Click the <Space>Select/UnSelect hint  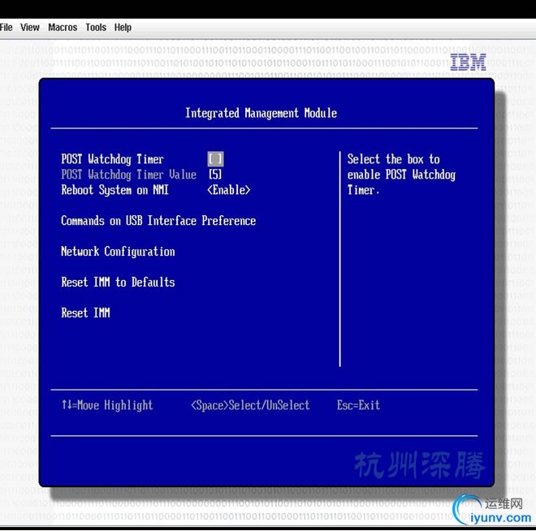(250, 405)
